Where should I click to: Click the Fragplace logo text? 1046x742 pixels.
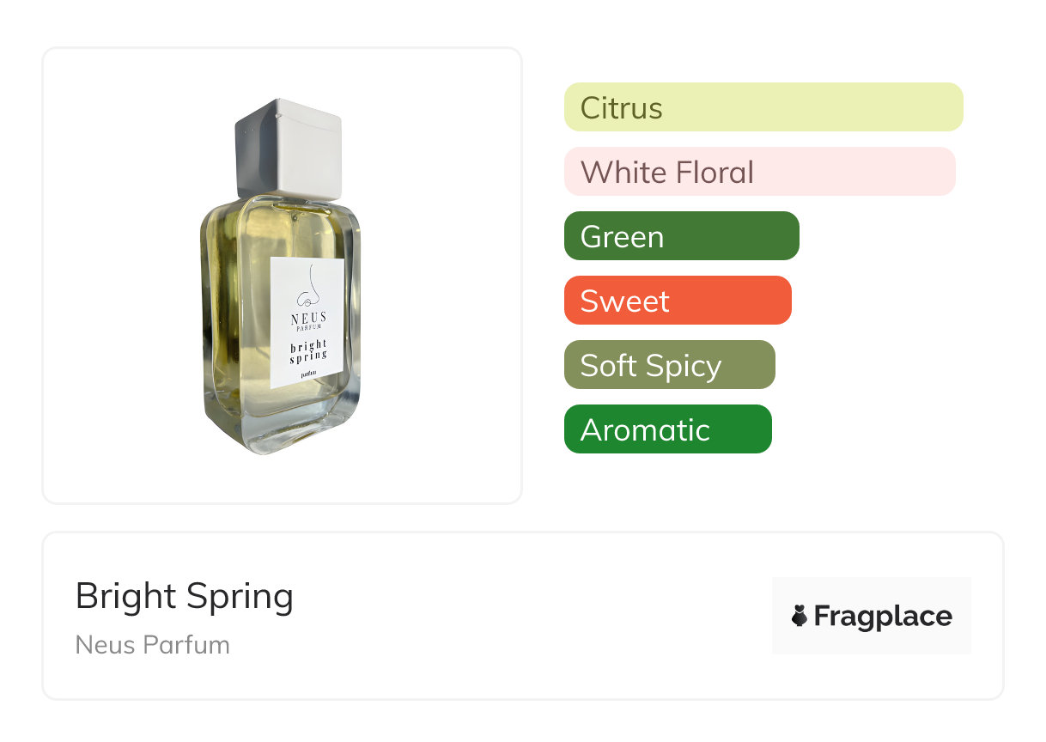coord(883,616)
